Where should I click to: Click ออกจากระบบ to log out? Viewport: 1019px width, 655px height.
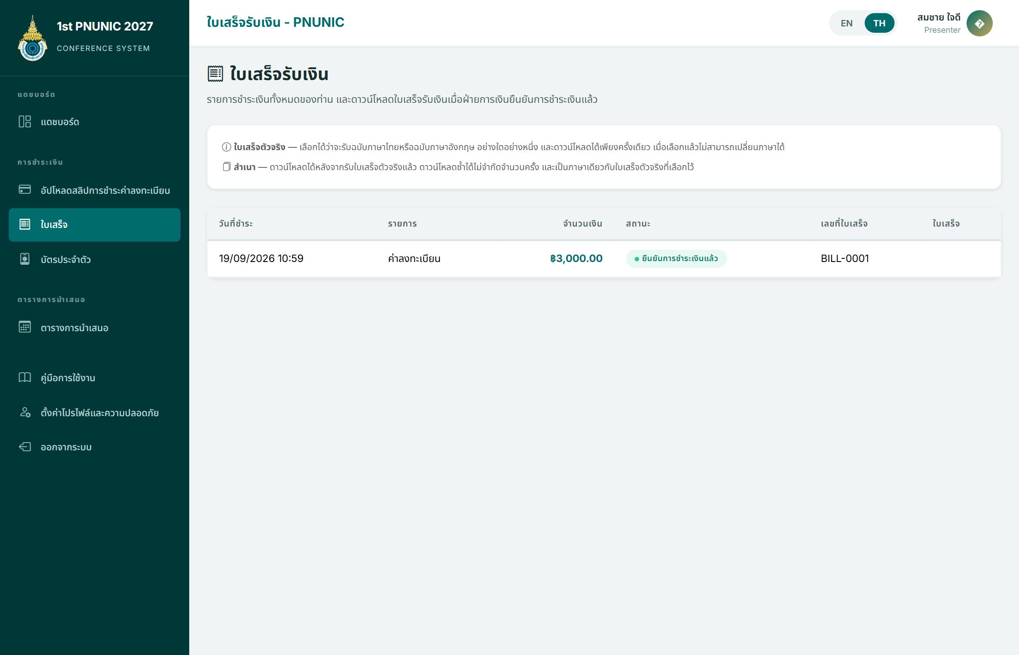tap(95, 447)
